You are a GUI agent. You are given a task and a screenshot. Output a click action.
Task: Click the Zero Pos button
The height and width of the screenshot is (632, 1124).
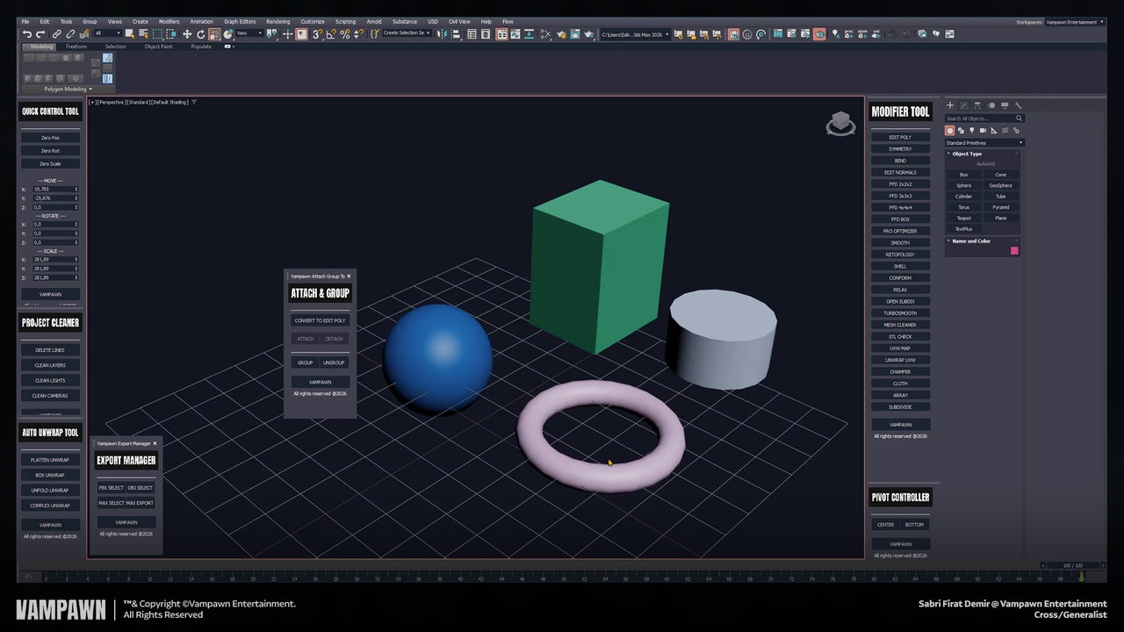[50, 138]
